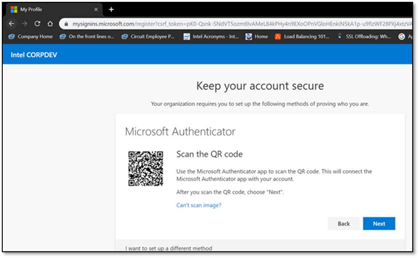
Task: Open On the front lines bookmark
Action: tap(87, 36)
